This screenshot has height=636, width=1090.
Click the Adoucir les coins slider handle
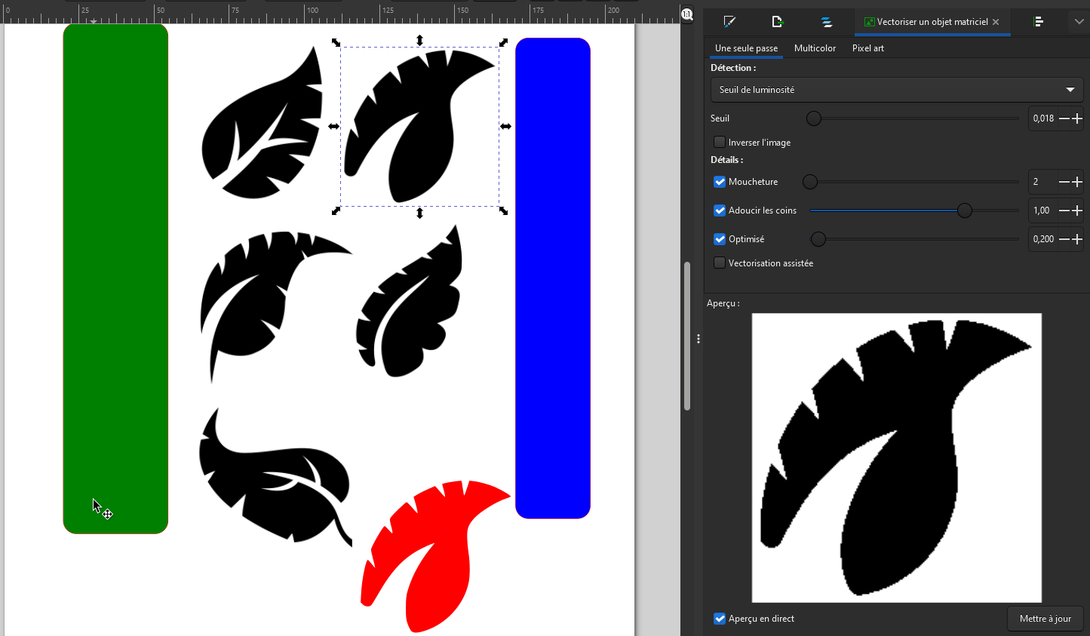click(964, 210)
